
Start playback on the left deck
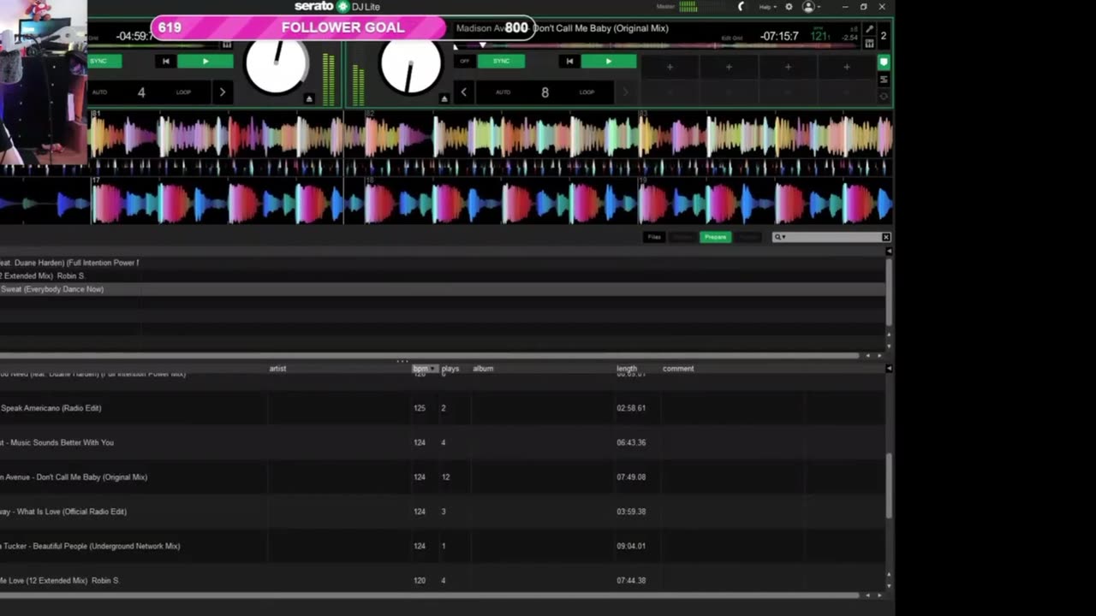[x=205, y=62]
